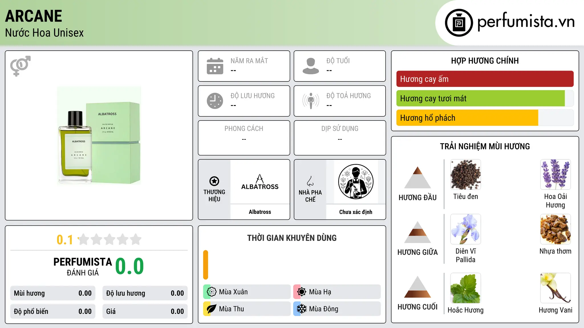
Task: Click the Hương Vani note name
Action: pyautogui.click(x=555, y=310)
